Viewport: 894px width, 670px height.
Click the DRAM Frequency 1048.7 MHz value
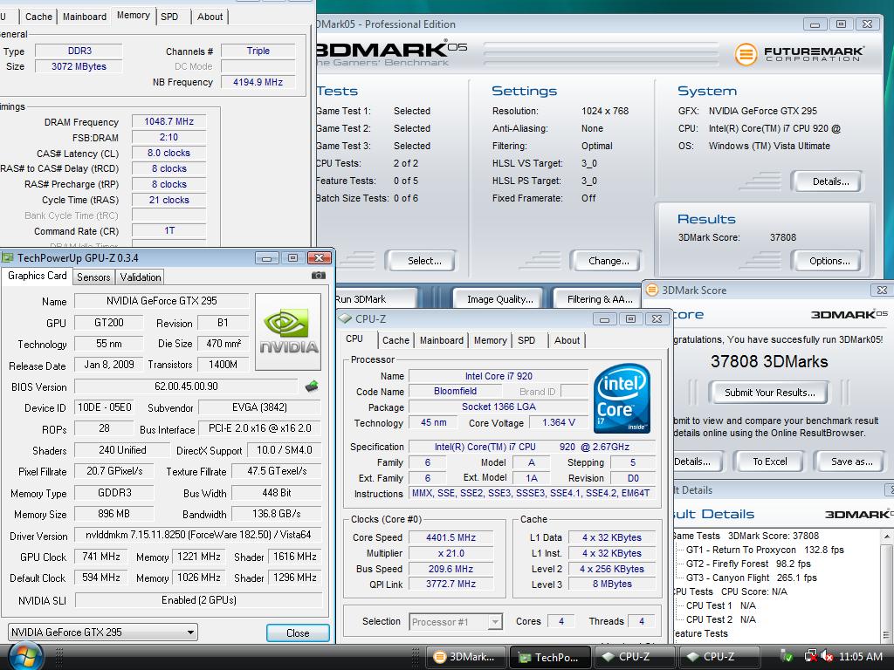pos(168,121)
